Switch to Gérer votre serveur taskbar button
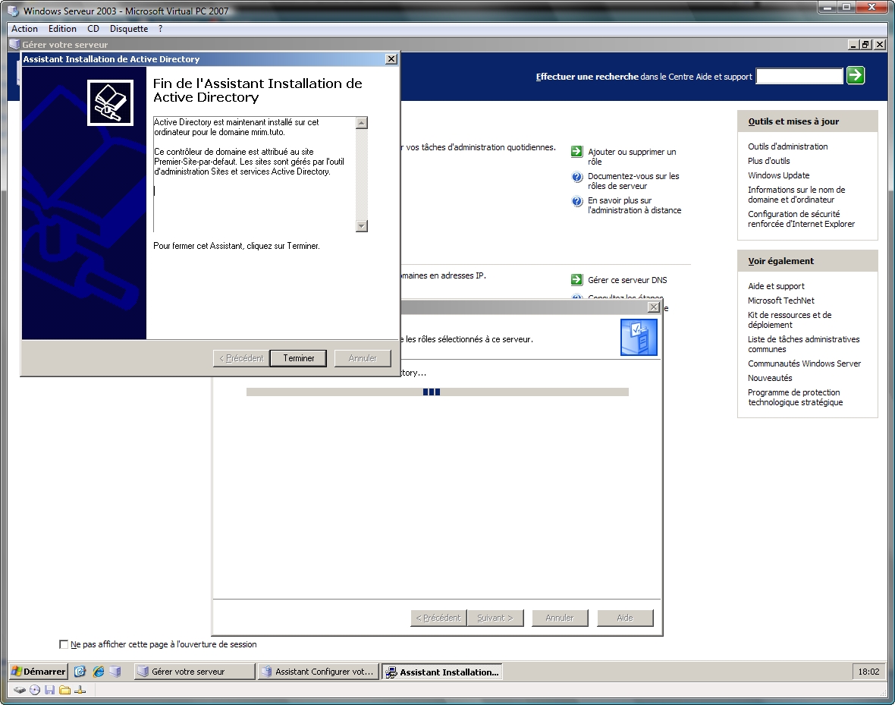The width and height of the screenshot is (895, 705). [x=194, y=672]
